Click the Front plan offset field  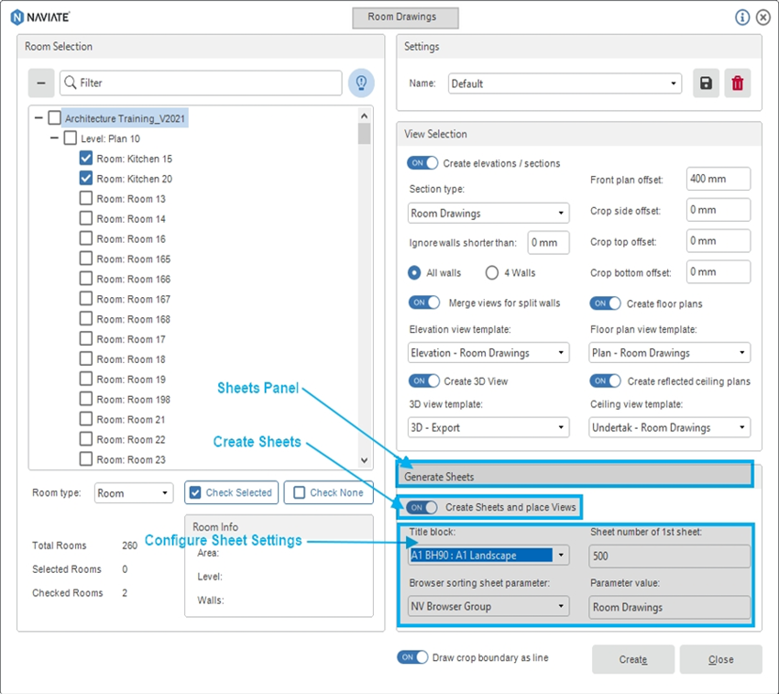[x=719, y=179]
